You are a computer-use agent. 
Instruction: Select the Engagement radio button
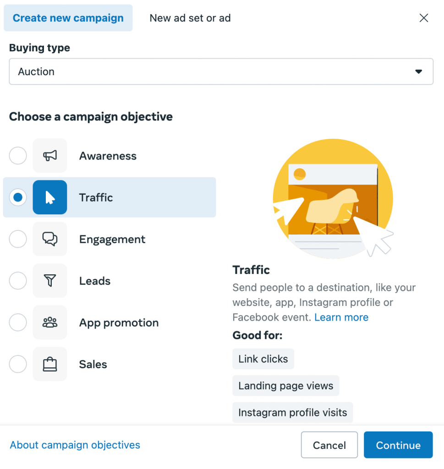[18, 239]
